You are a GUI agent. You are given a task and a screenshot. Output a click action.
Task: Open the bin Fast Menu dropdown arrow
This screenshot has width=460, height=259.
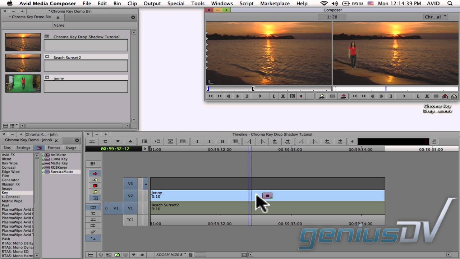tap(133, 17)
